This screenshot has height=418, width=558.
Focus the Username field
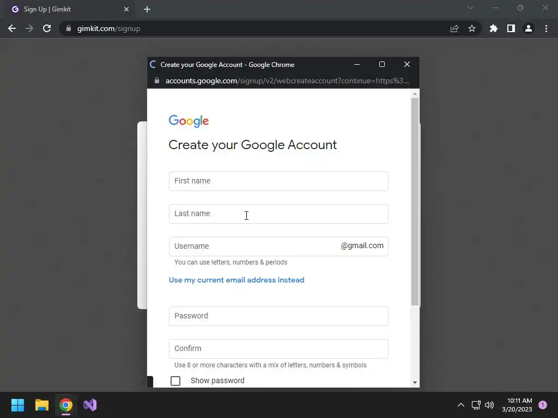point(278,247)
